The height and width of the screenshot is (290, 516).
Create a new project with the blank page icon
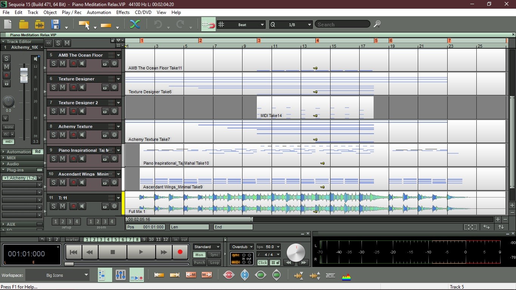[8, 25]
